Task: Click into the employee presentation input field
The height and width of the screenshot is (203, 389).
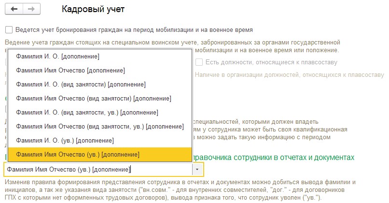Action: click(98, 170)
